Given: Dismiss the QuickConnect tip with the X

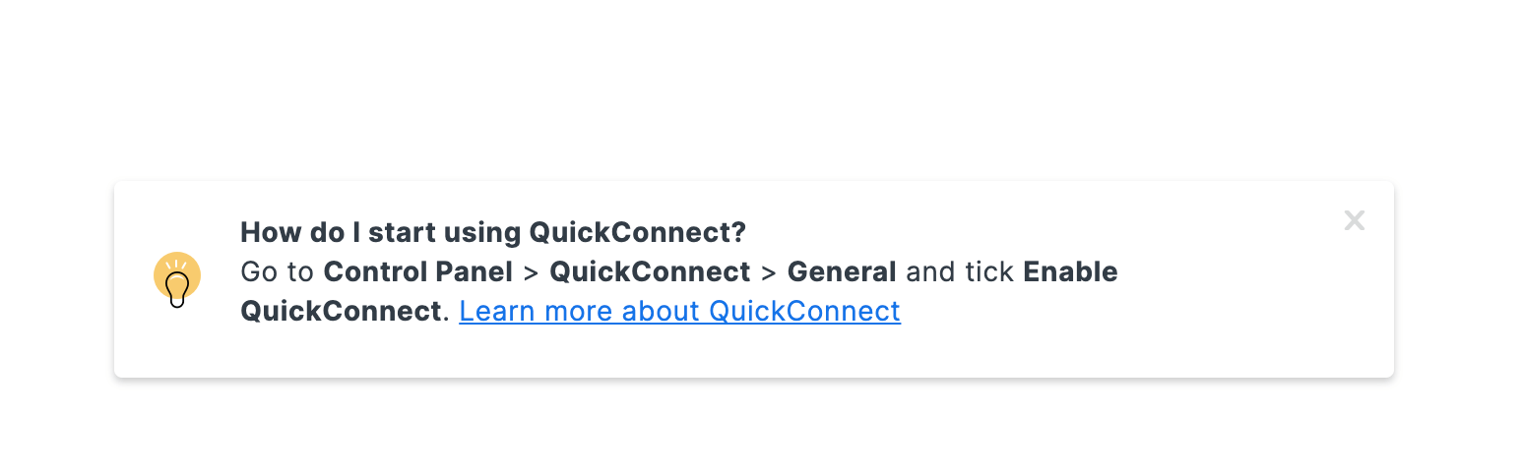Looking at the screenshot, I should (1355, 221).
